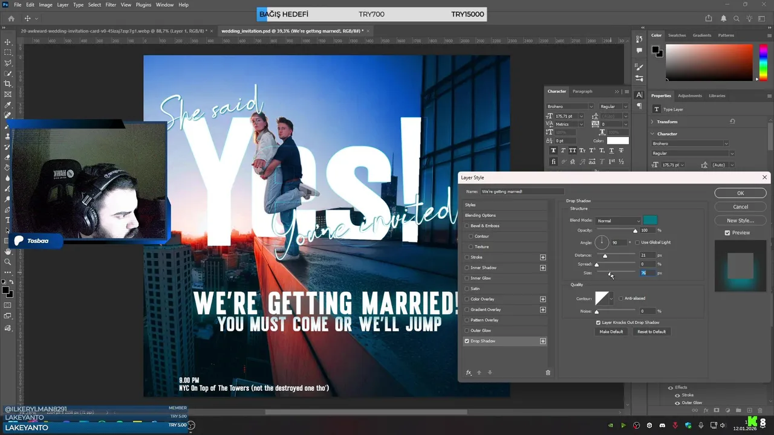Open the Plugins menu

click(x=143, y=5)
